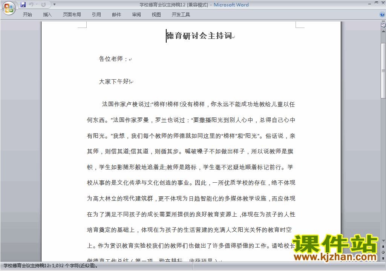Click the line starting 上。作为赏识教育实验校
386x271 pixels.
pos(191,246)
